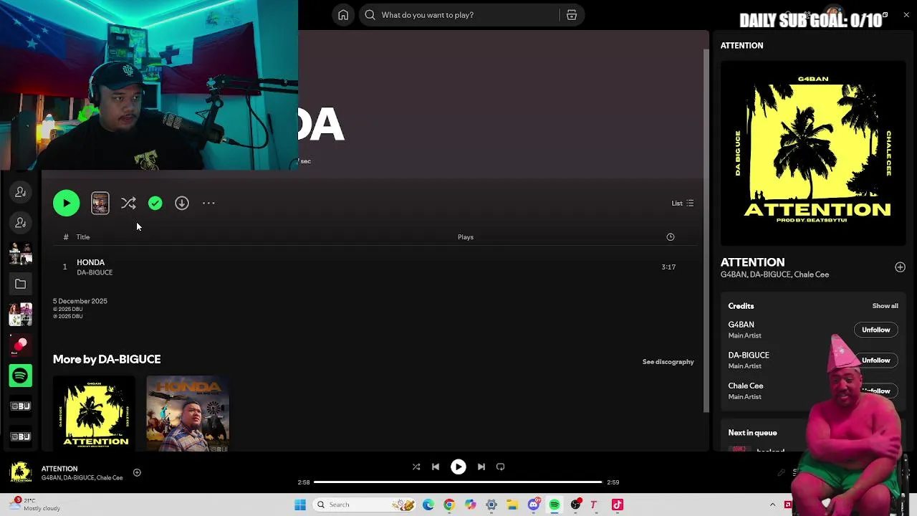Open File Explorer from the taskbar
Screen dimensions: 917x516
(512, 505)
